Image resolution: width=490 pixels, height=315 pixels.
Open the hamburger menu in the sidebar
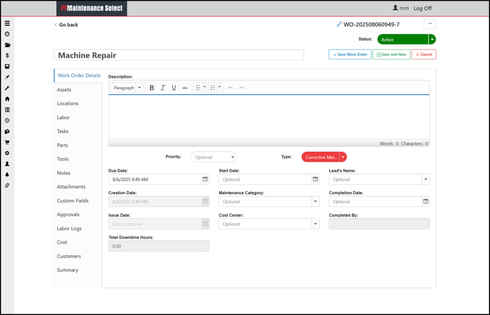point(7,23)
